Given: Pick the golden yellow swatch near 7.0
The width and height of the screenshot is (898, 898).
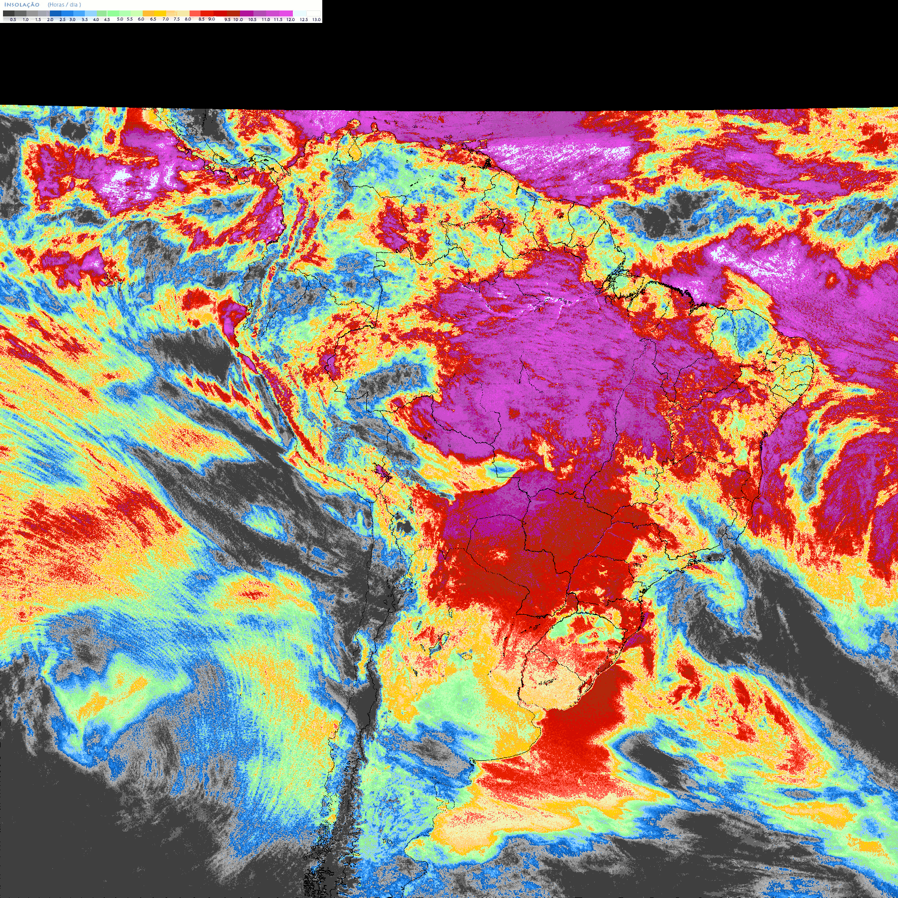Looking at the screenshot, I should click(160, 13).
